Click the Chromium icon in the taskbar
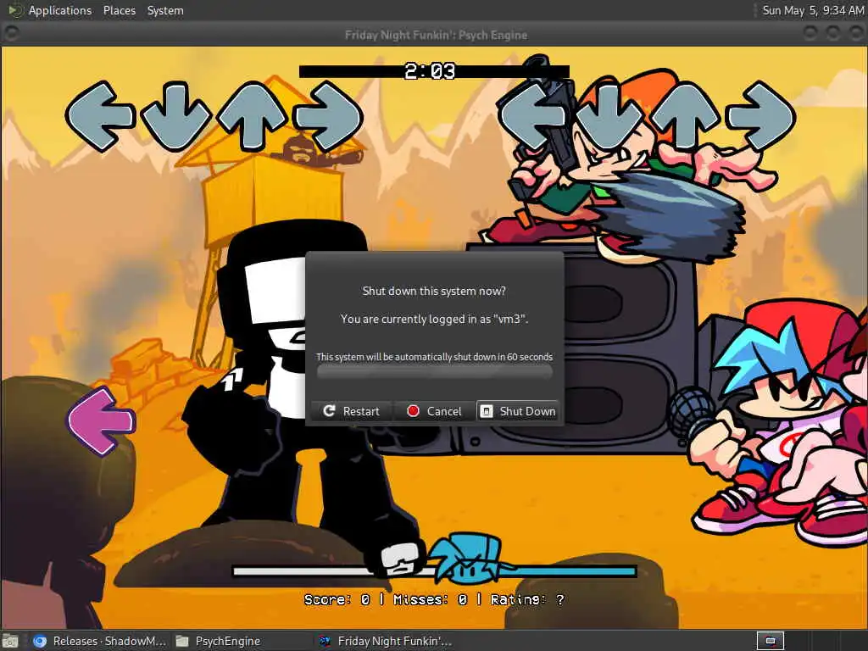This screenshot has height=651, width=868. tap(39, 641)
